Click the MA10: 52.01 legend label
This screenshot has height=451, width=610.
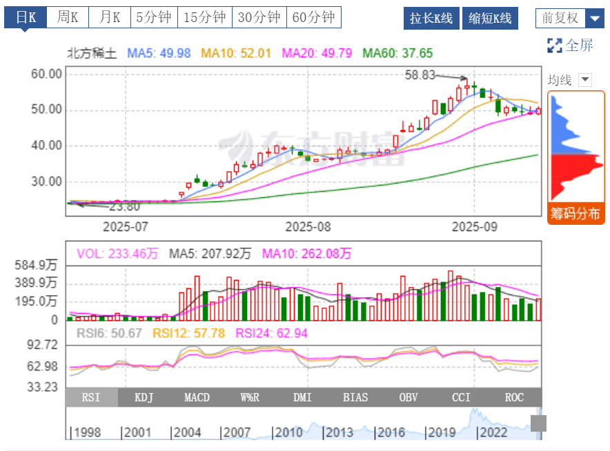coord(236,53)
